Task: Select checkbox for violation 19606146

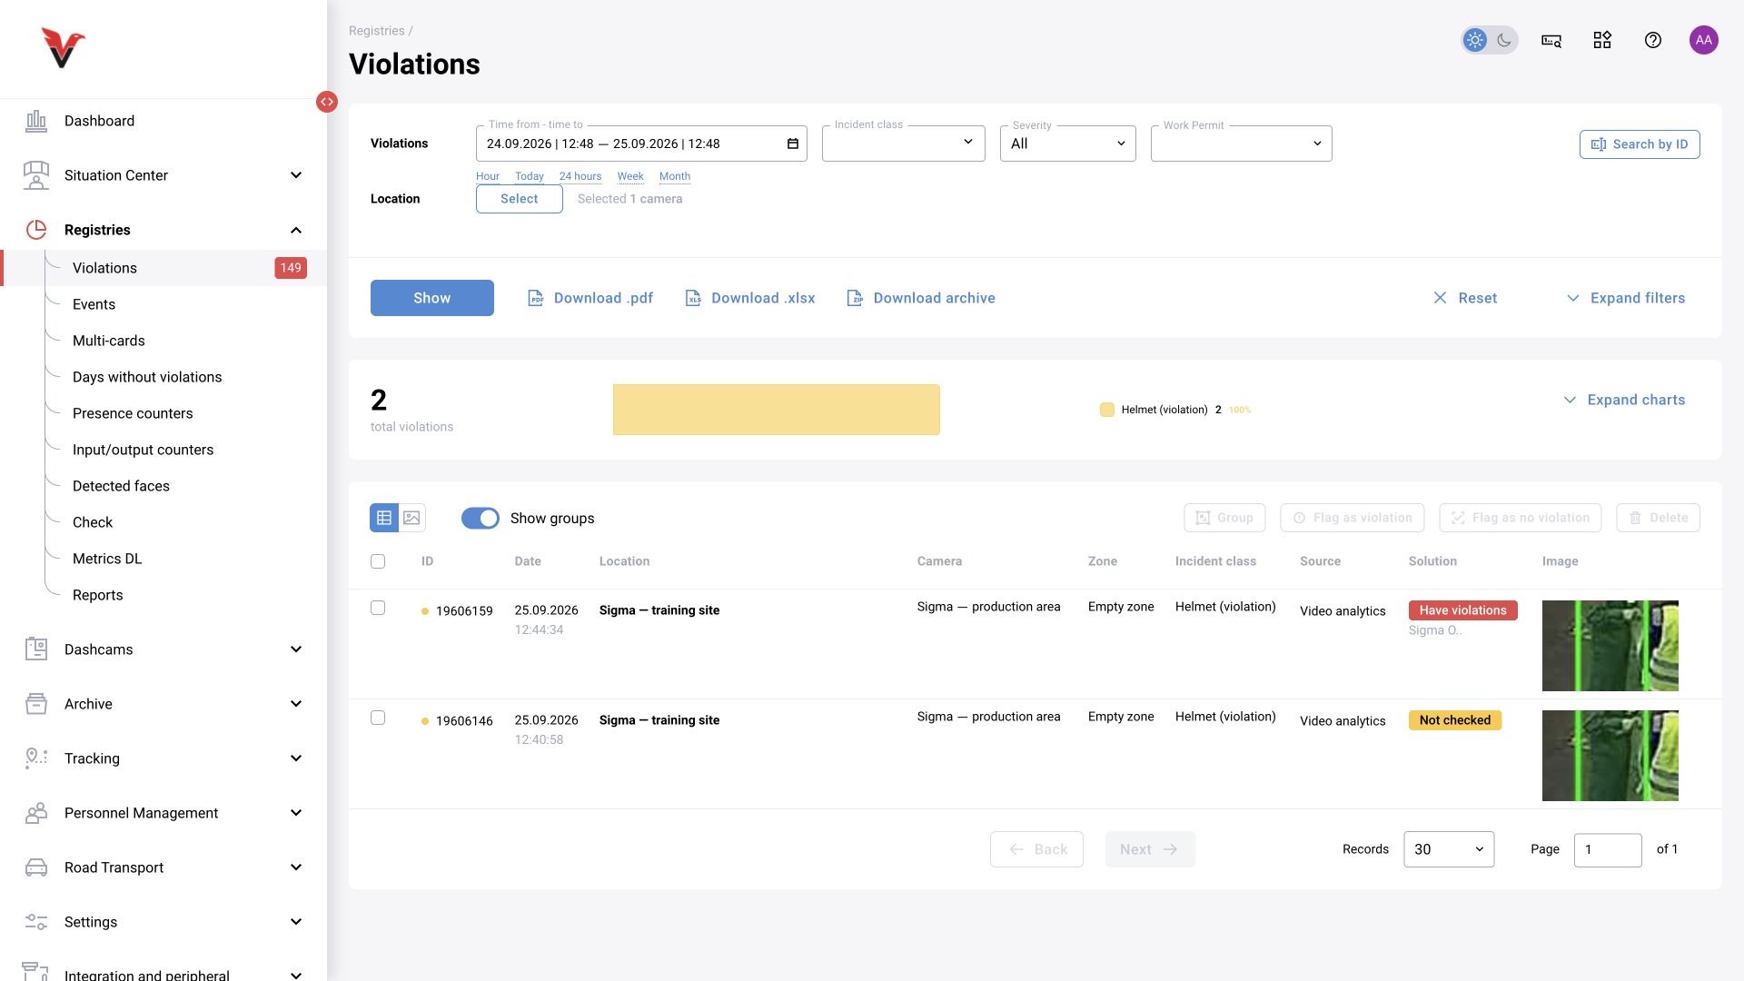Action: pos(378,718)
